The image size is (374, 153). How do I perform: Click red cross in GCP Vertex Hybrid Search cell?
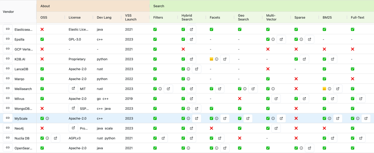pos(183,49)
